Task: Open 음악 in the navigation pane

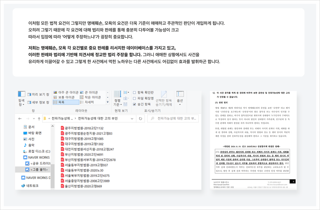Action: pyautogui.click(x=29, y=145)
